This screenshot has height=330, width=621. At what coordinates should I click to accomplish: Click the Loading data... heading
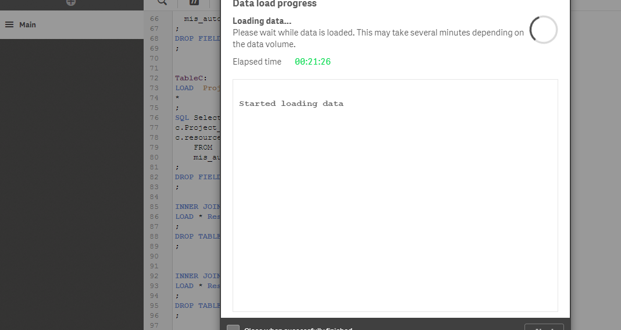(x=262, y=21)
